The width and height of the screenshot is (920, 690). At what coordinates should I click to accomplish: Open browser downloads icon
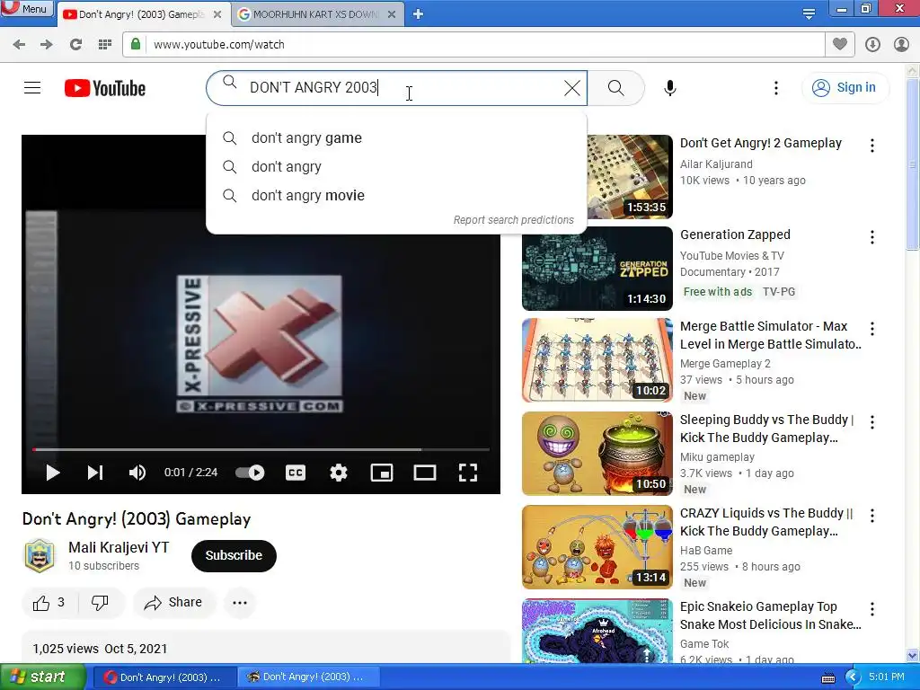[x=872, y=45]
